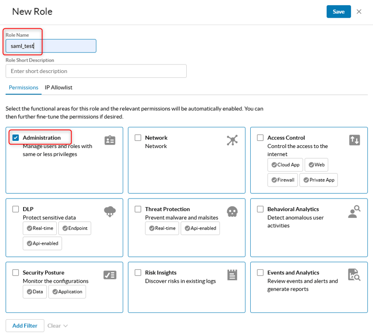The image size is (373, 336).
Task: Click the Security Posture checklist icon
Action: [110, 275]
